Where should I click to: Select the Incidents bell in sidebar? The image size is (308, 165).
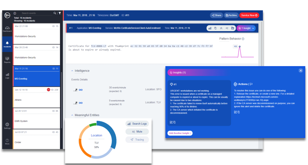click(7, 44)
